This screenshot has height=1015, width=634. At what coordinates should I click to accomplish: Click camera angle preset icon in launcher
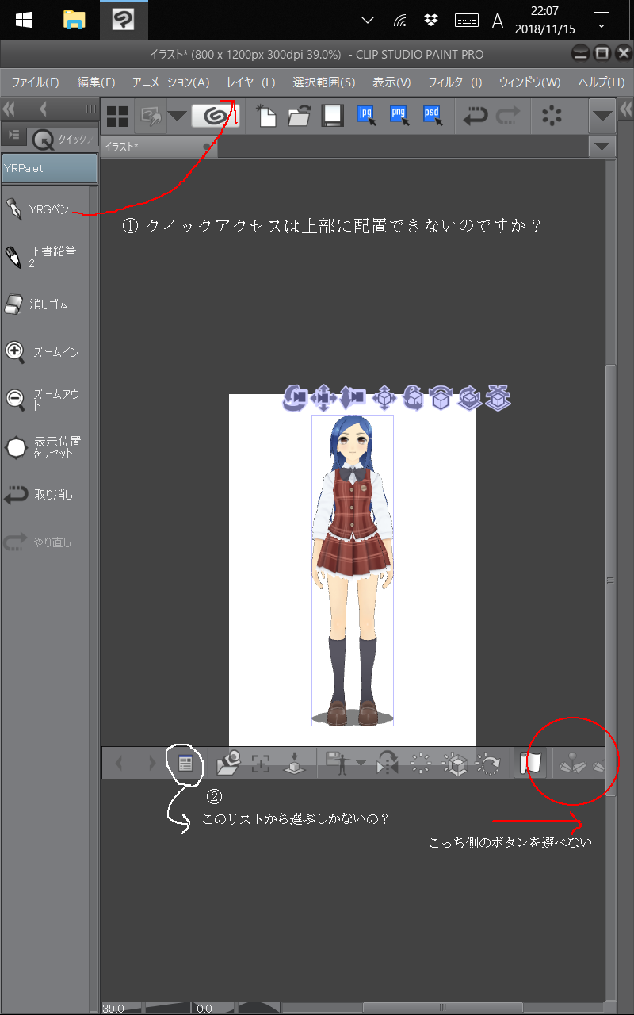tap(228, 764)
